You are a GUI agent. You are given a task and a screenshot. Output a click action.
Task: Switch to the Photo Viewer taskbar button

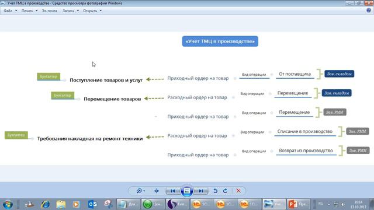274,204
